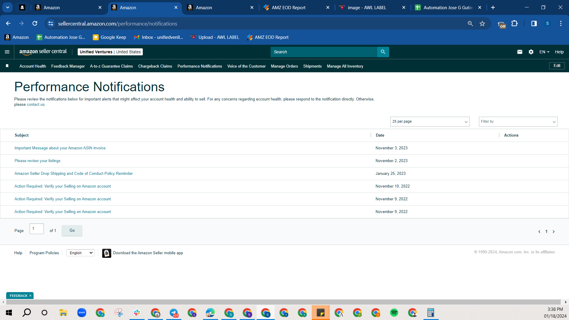569x320 pixels.
Task: Open Manage Orders menu item
Action: [x=284, y=66]
